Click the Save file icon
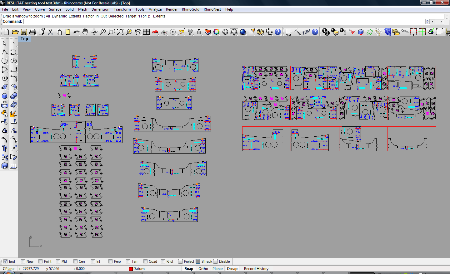 point(24,32)
